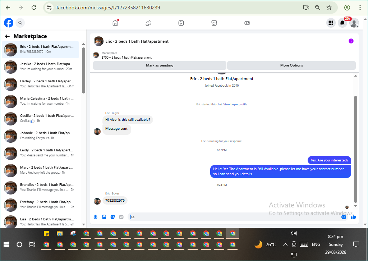The height and width of the screenshot is (261, 368).
Task: Open Chrome three-dot menu
Action: point(360,8)
